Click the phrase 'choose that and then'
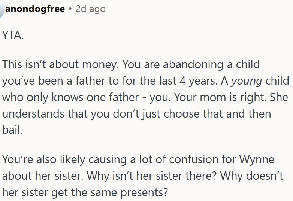Viewport: 293px width, 201px height. [x=217, y=113]
